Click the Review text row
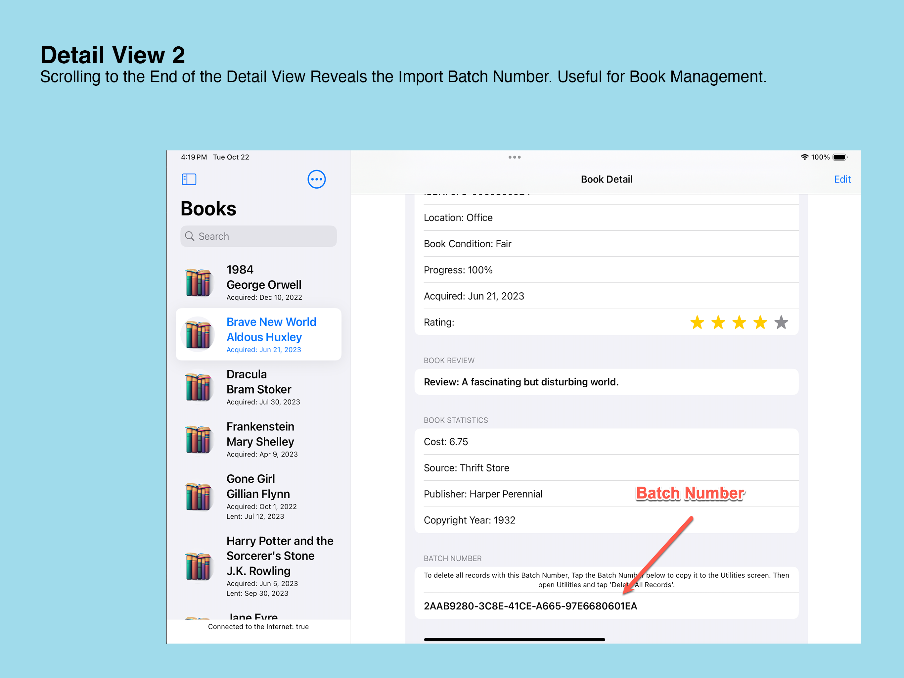Screen dimensions: 904x678 tap(607, 382)
